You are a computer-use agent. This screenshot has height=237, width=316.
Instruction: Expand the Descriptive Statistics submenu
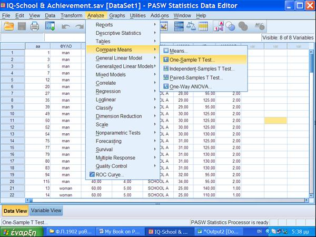tap(123, 33)
